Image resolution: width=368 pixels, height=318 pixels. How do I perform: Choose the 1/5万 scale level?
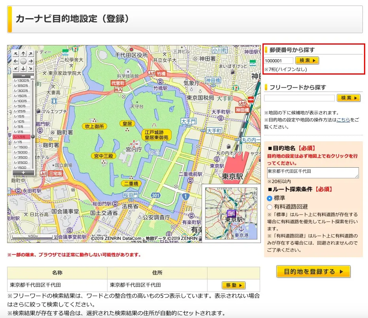(21, 126)
